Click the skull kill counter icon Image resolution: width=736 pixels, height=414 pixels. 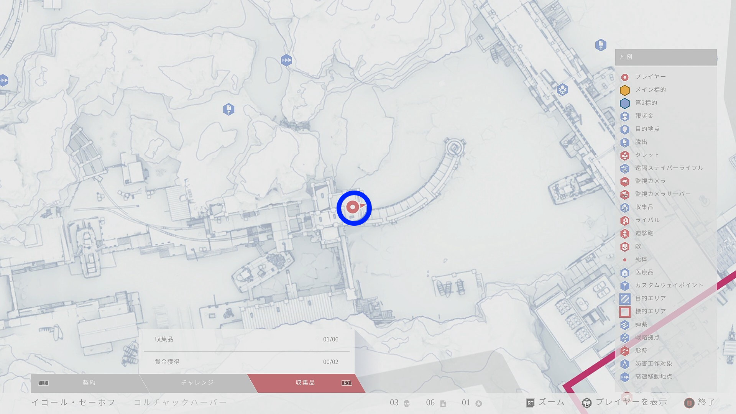(x=407, y=403)
